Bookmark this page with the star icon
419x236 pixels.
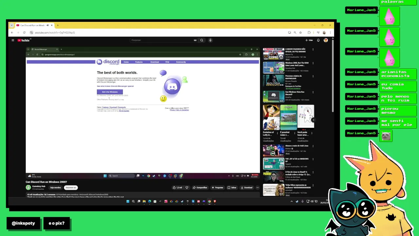pos(301,32)
